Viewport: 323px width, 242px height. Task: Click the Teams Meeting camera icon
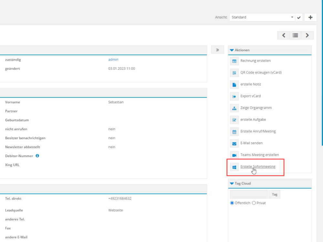point(234,155)
